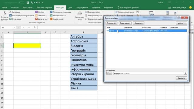Expand the AutoSum dropdown arrow
This screenshot has width=194, height=109.
click(x=22, y=12)
